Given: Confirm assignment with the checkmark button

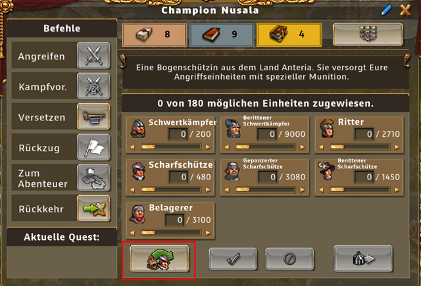Looking at the screenshot, I should pyautogui.click(x=233, y=259).
